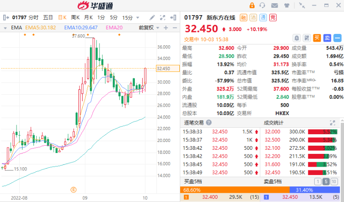This screenshot has width=344, height=202.
Task: Open the mail messages icon
Action: click(x=274, y=5)
